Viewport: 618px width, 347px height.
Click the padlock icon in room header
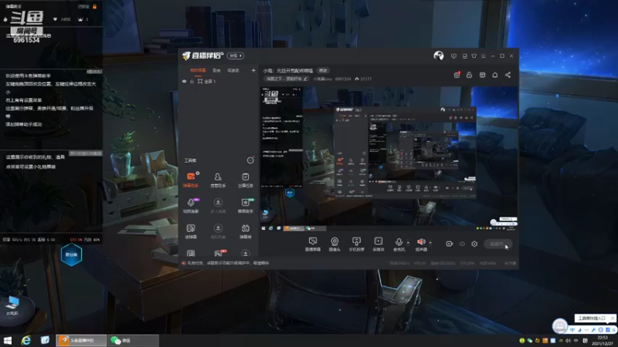point(469,75)
